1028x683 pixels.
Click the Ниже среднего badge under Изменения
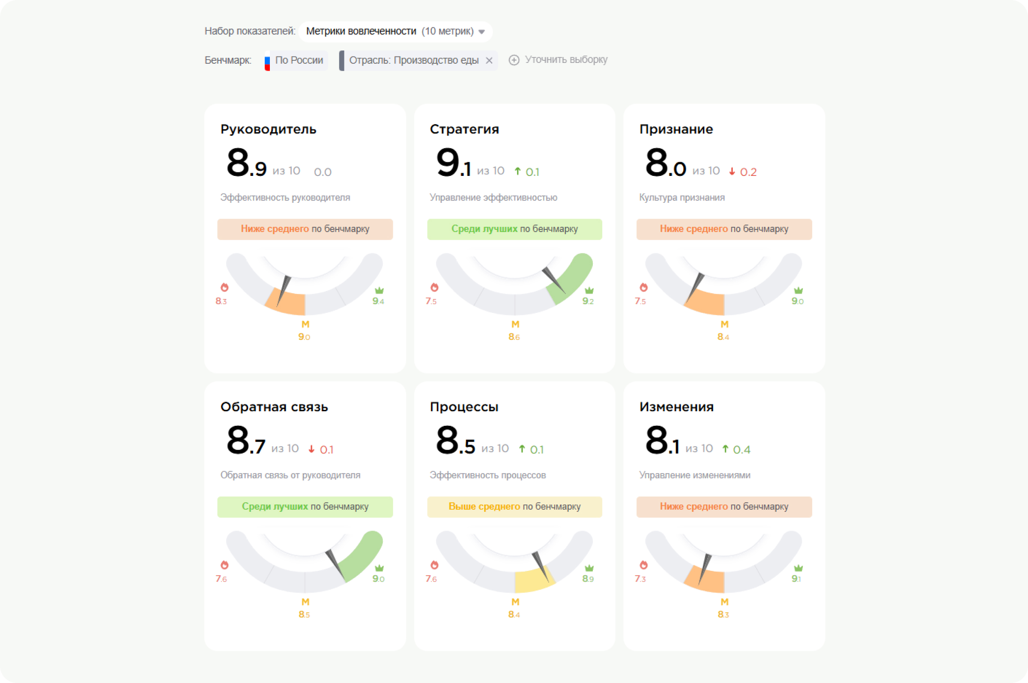(724, 507)
